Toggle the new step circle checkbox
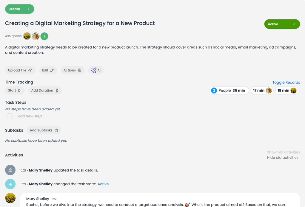305x207 pixels. (x=10, y=116)
